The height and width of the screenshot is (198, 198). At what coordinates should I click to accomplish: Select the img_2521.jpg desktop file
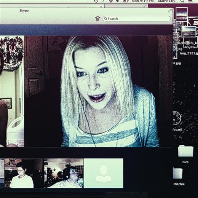point(189,53)
